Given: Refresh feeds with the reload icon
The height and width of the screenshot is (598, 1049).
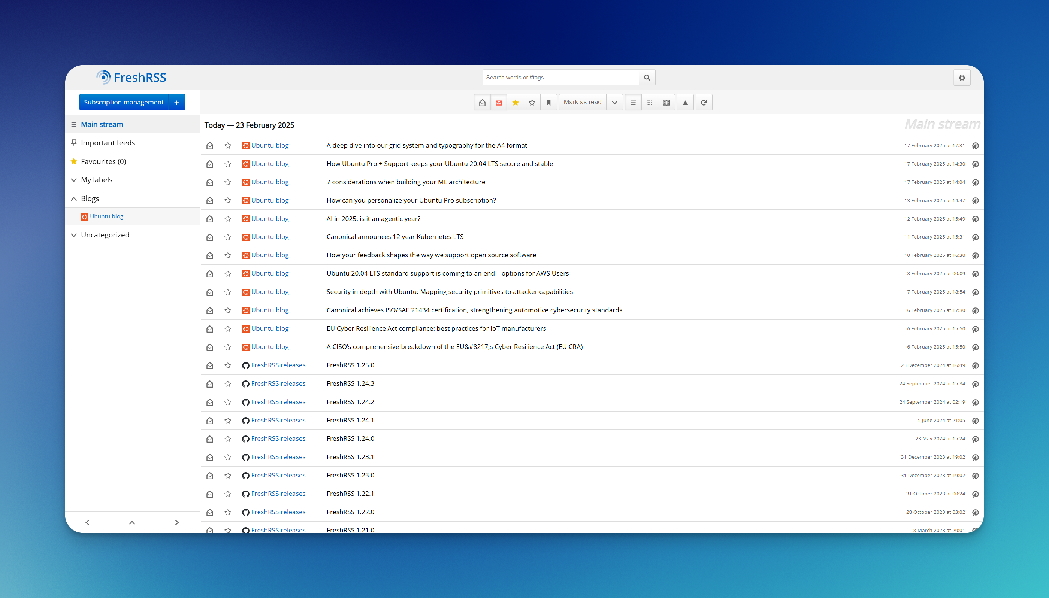Looking at the screenshot, I should (x=704, y=103).
